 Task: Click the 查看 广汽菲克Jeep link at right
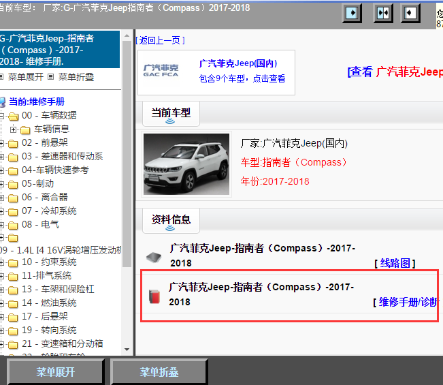[395, 72]
